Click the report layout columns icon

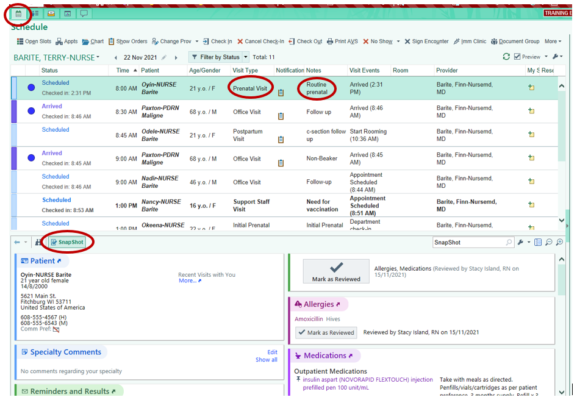point(537,242)
